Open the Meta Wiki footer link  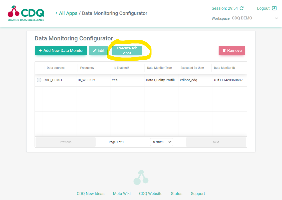[x=122, y=194]
